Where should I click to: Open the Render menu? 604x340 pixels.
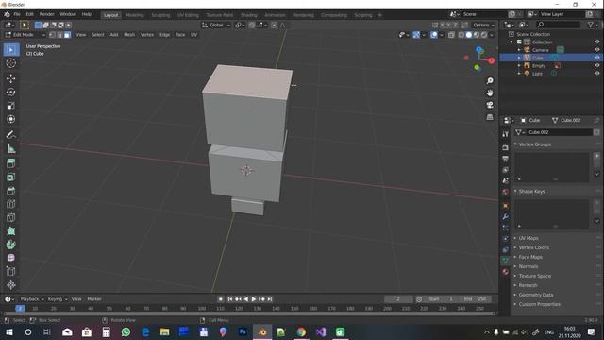pos(46,14)
